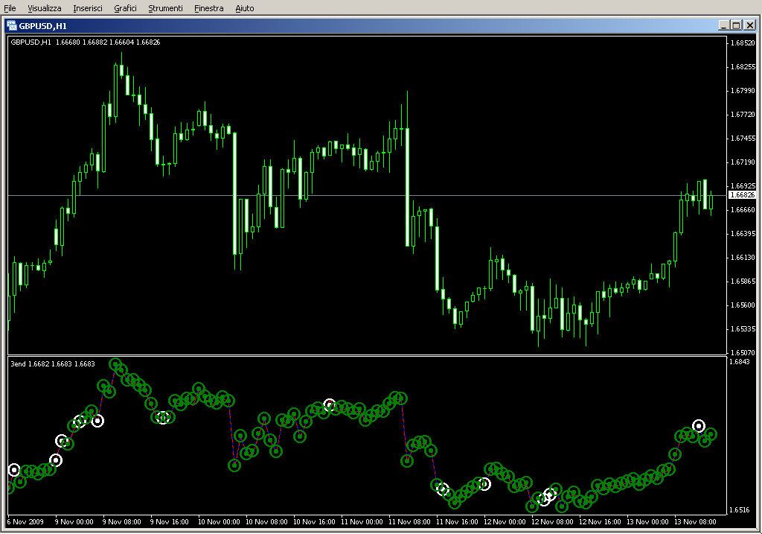Click the 1.66395 price axis label

tap(743, 233)
